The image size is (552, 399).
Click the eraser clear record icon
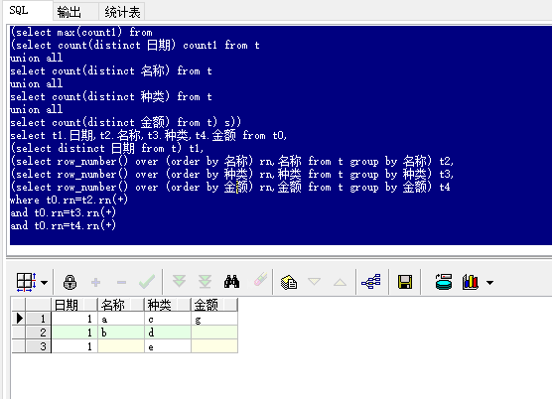tap(260, 280)
